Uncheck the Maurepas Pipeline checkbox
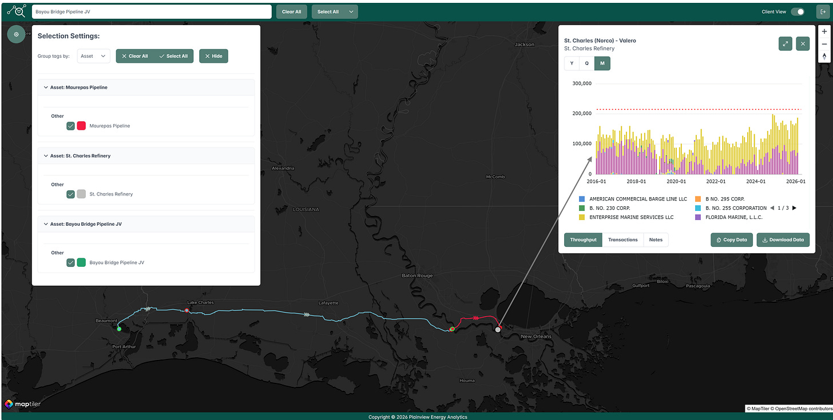This screenshot has width=833, height=420. (70, 126)
